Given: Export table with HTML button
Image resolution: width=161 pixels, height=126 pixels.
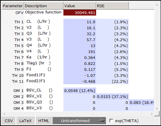Looking at the screenshot, I should click(44, 121).
